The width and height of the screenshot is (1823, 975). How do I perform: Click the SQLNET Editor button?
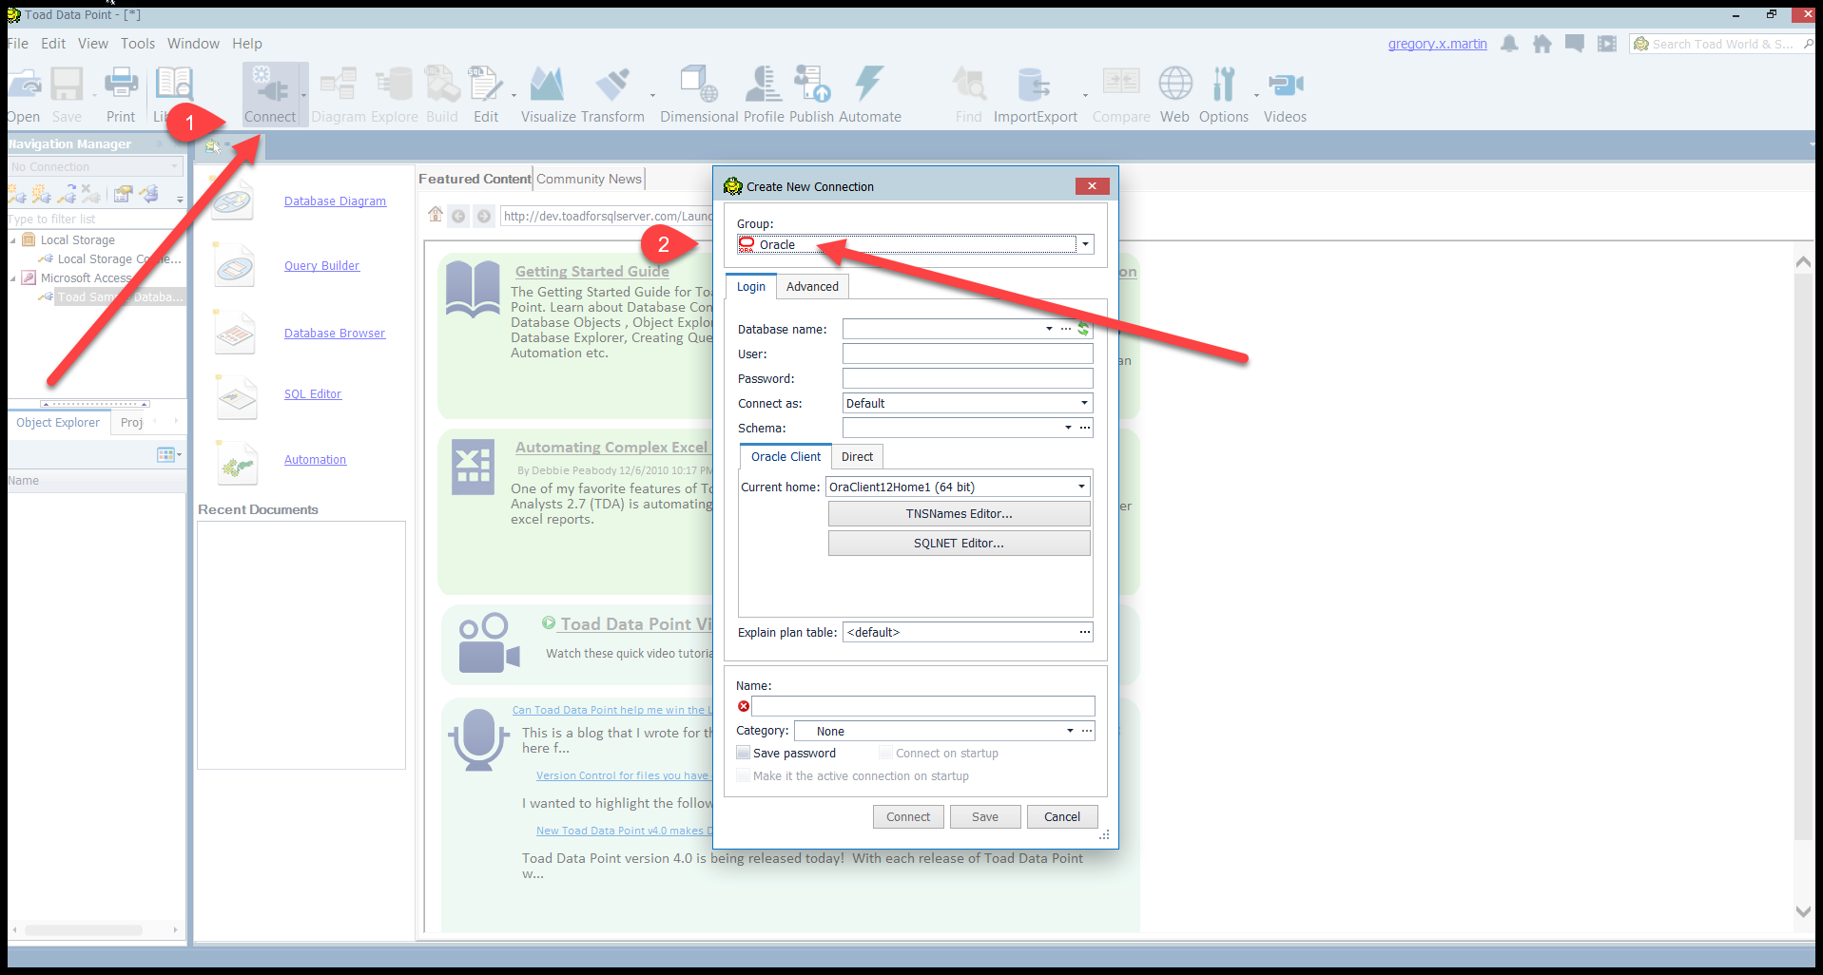(x=959, y=543)
